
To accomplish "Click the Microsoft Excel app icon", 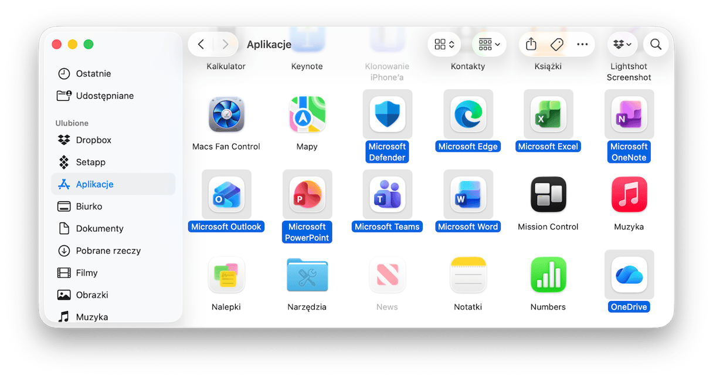I will point(548,114).
